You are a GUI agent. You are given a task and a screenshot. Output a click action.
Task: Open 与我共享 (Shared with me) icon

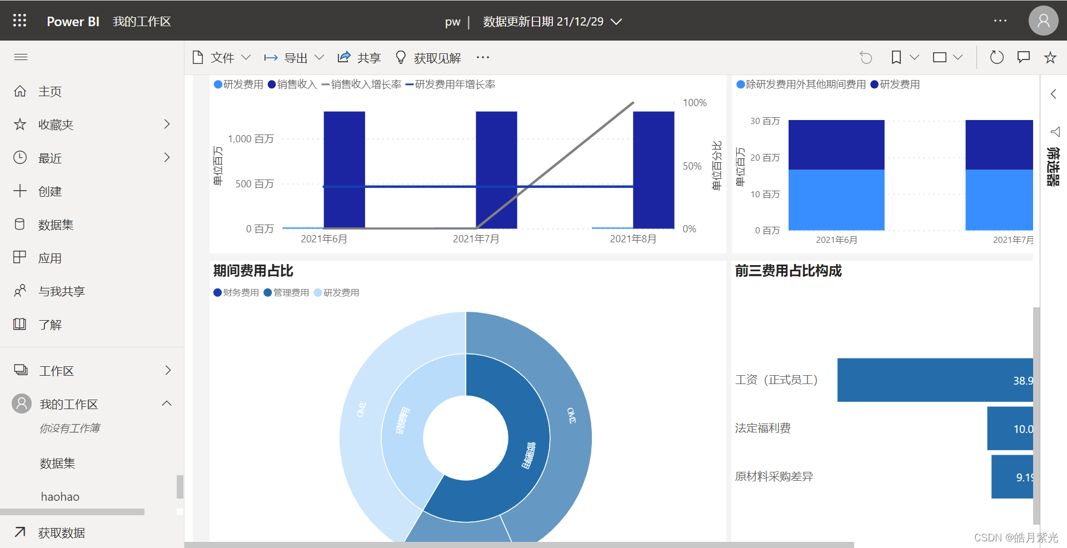pyautogui.click(x=21, y=291)
